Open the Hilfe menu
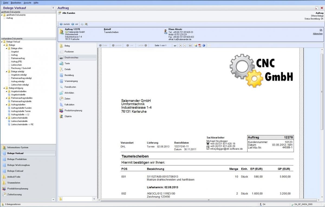This screenshot has height=207, width=325. (36, 3)
